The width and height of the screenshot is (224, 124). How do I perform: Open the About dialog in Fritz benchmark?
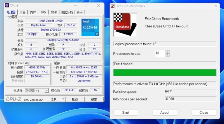point(165,113)
